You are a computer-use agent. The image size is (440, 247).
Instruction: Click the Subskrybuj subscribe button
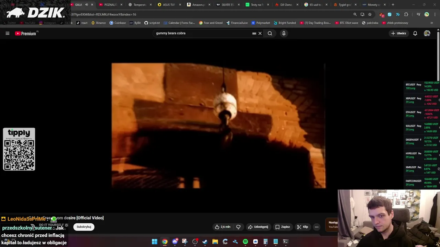pos(84,227)
